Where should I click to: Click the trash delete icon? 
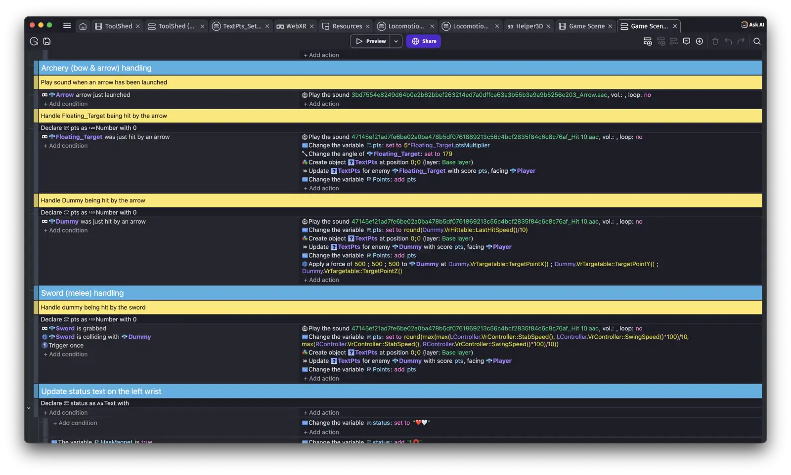click(715, 41)
